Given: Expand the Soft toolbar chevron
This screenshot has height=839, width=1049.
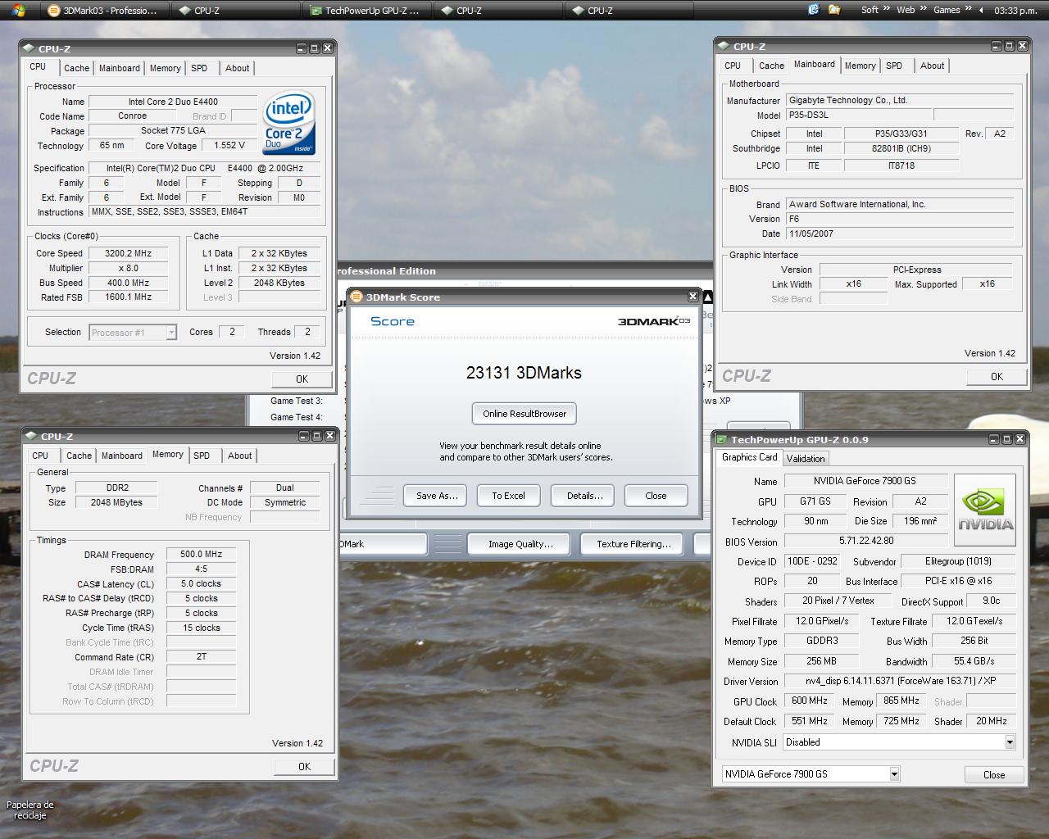Looking at the screenshot, I should tap(887, 10).
